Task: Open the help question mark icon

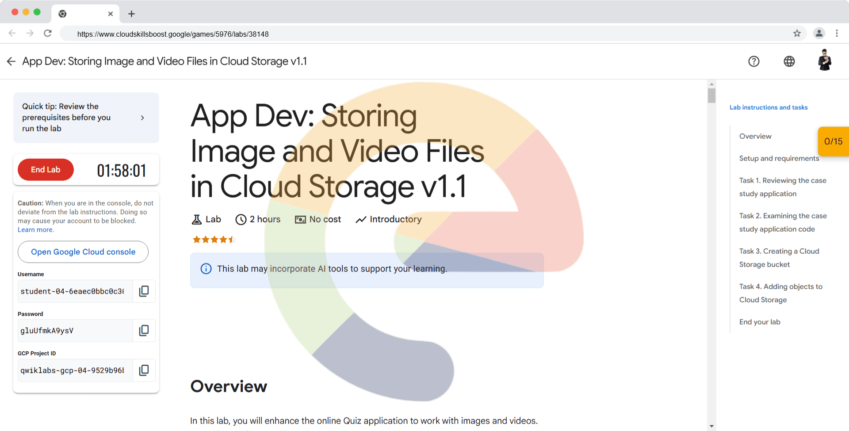Action: click(754, 61)
